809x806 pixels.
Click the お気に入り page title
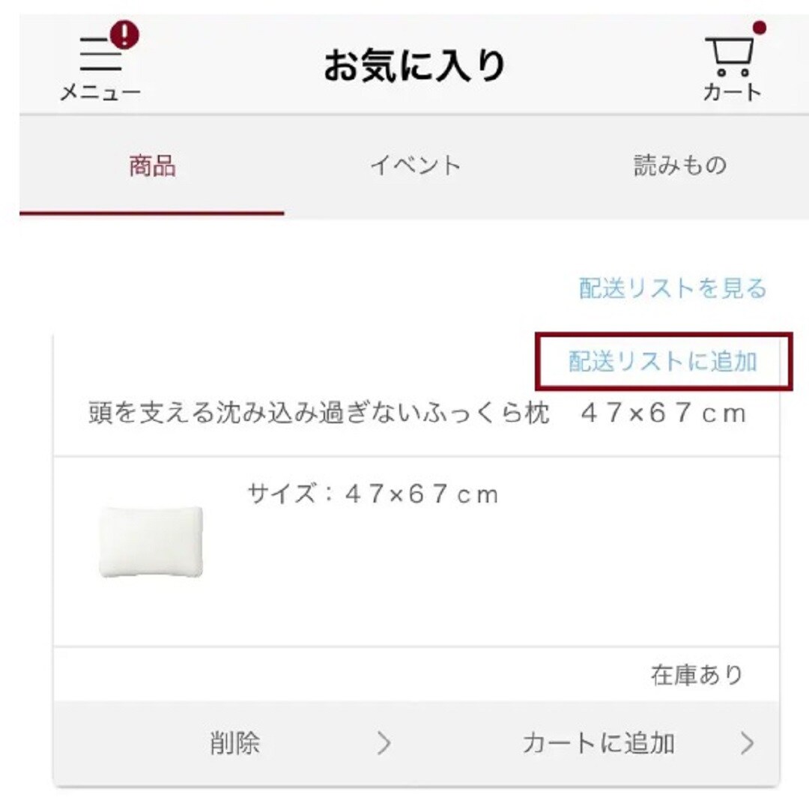click(x=414, y=66)
